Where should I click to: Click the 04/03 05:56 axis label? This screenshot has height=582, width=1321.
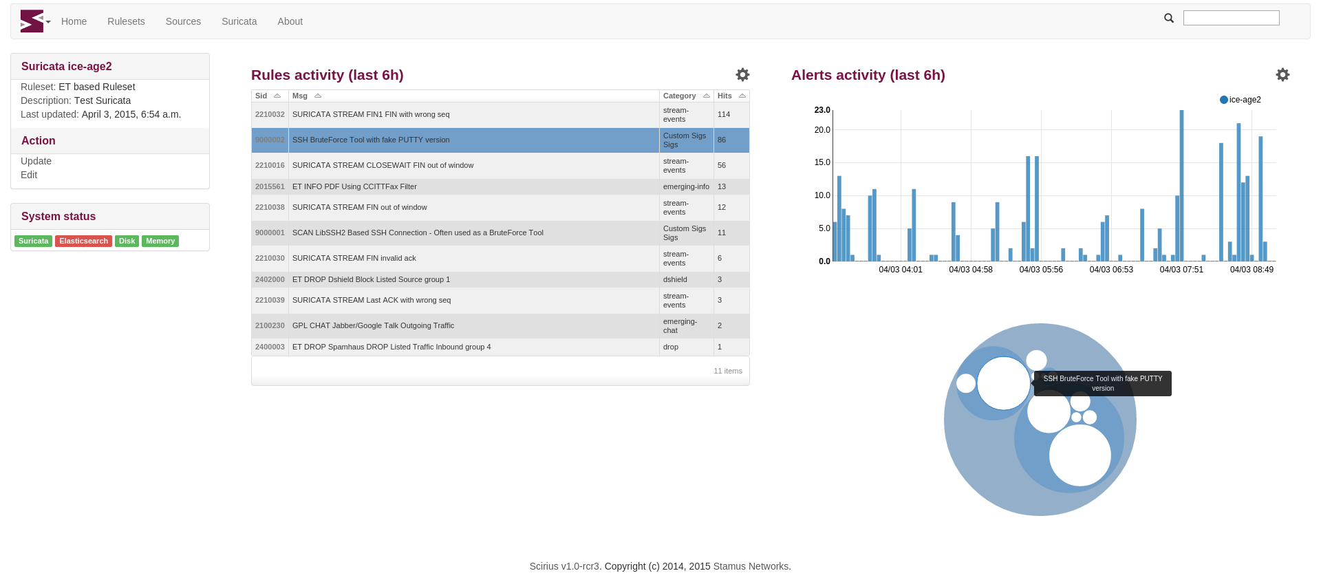click(1041, 270)
